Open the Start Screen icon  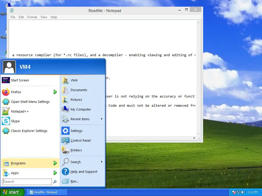(6, 80)
